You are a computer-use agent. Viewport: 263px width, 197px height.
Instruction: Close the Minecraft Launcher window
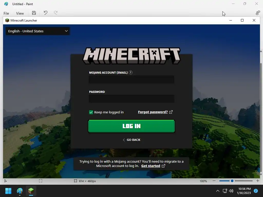[254, 20]
